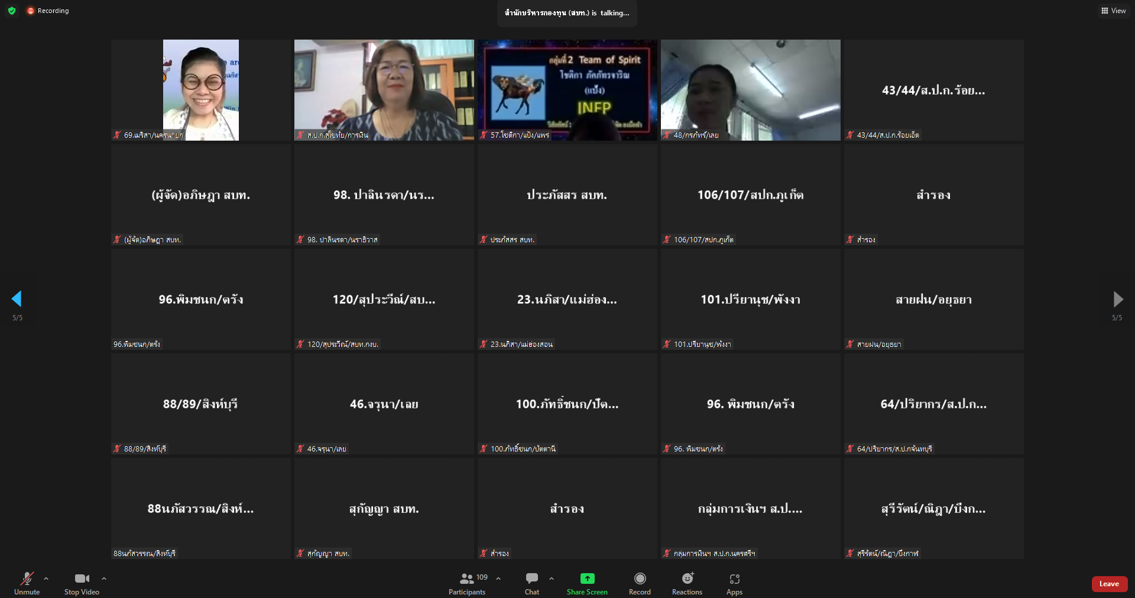Stop Video camera button
The width and height of the screenshot is (1135, 598).
pos(82,583)
